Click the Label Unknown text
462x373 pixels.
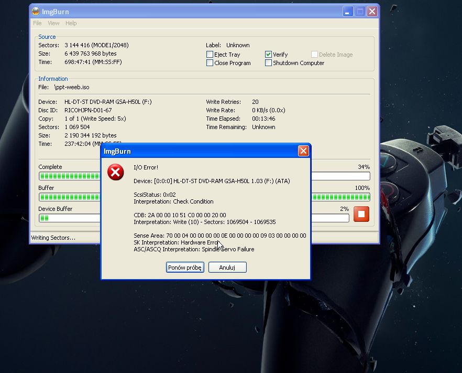[228, 45]
